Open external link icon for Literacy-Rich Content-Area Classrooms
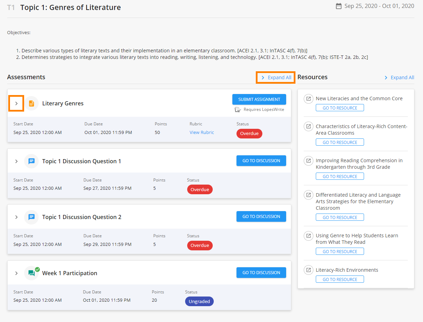Viewport: 423px width, 322px height. click(308, 126)
